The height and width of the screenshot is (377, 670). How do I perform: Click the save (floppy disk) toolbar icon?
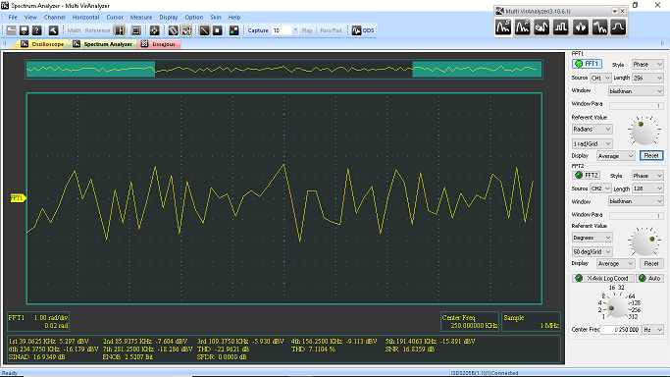click(x=24, y=30)
